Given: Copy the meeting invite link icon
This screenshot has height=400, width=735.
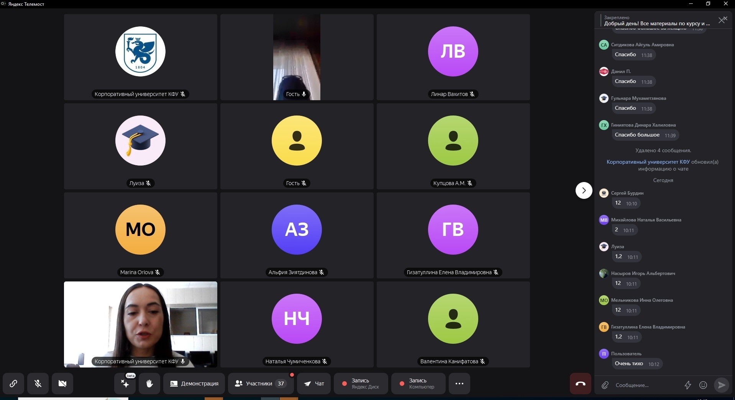Looking at the screenshot, I should pyautogui.click(x=13, y=383).
